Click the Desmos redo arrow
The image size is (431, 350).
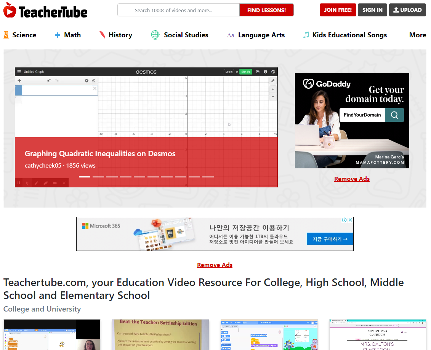point(57,80)
